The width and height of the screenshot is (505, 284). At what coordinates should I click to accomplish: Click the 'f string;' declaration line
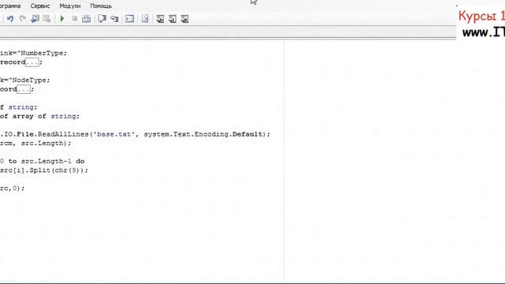pyautogui.click(x=18, y=107)
